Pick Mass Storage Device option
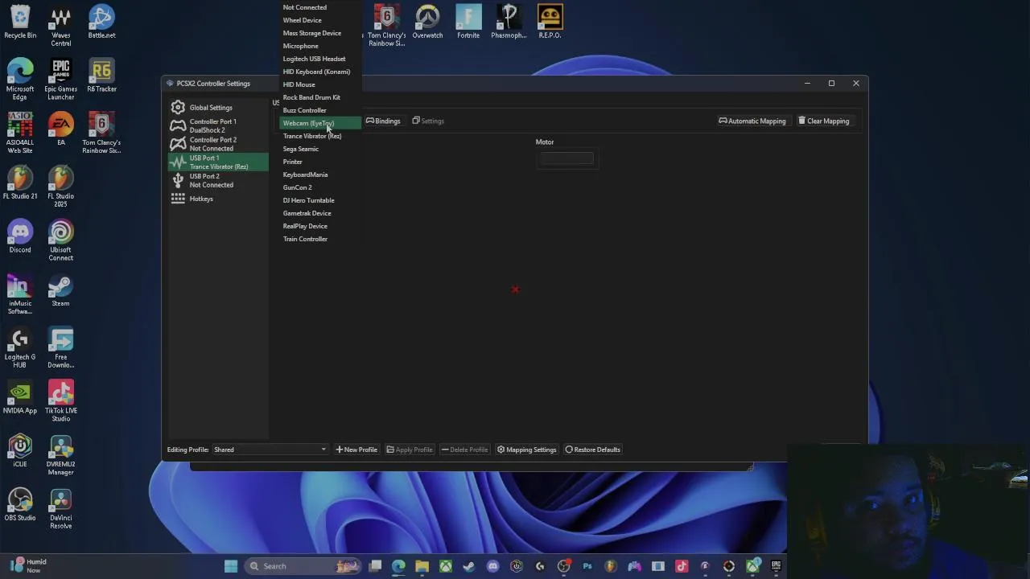Screen dimensions: 1030x579 (320, 33)
